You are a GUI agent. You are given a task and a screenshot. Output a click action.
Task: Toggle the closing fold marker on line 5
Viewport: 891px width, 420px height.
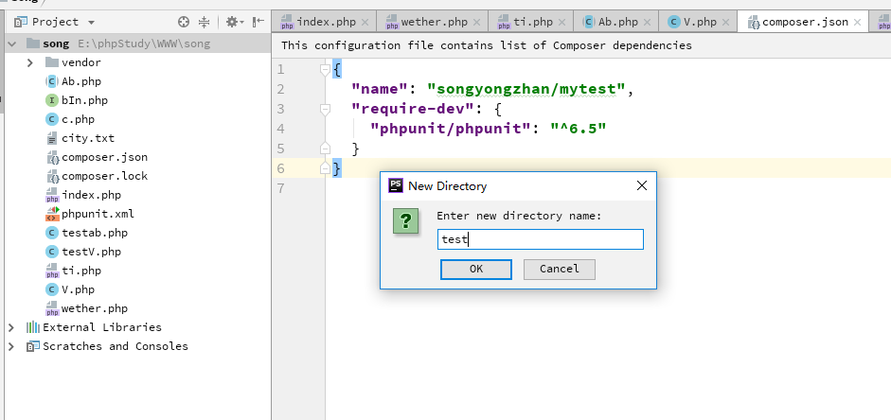coord(324,149)
